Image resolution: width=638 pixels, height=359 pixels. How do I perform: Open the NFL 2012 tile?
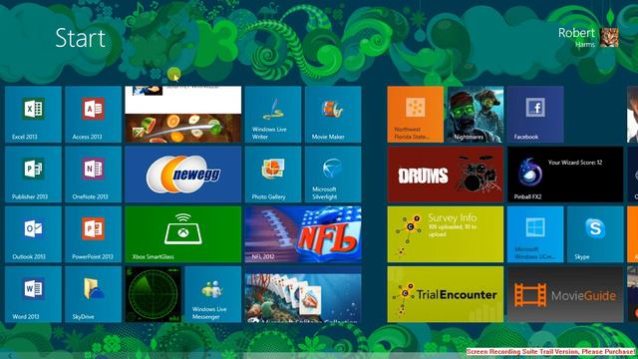(x=303, y=234)
